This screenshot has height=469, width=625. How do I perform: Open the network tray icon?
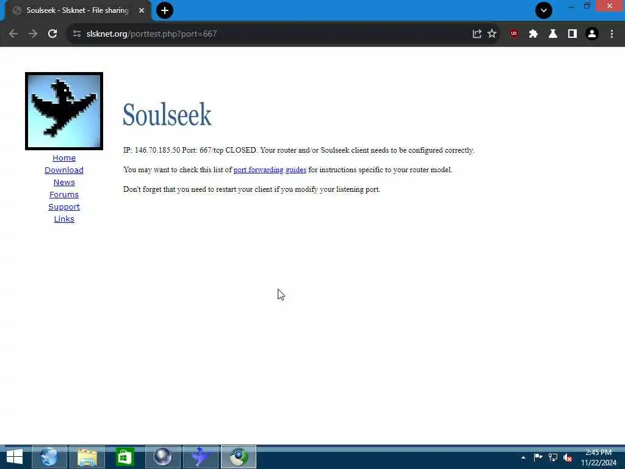(553, 457)
